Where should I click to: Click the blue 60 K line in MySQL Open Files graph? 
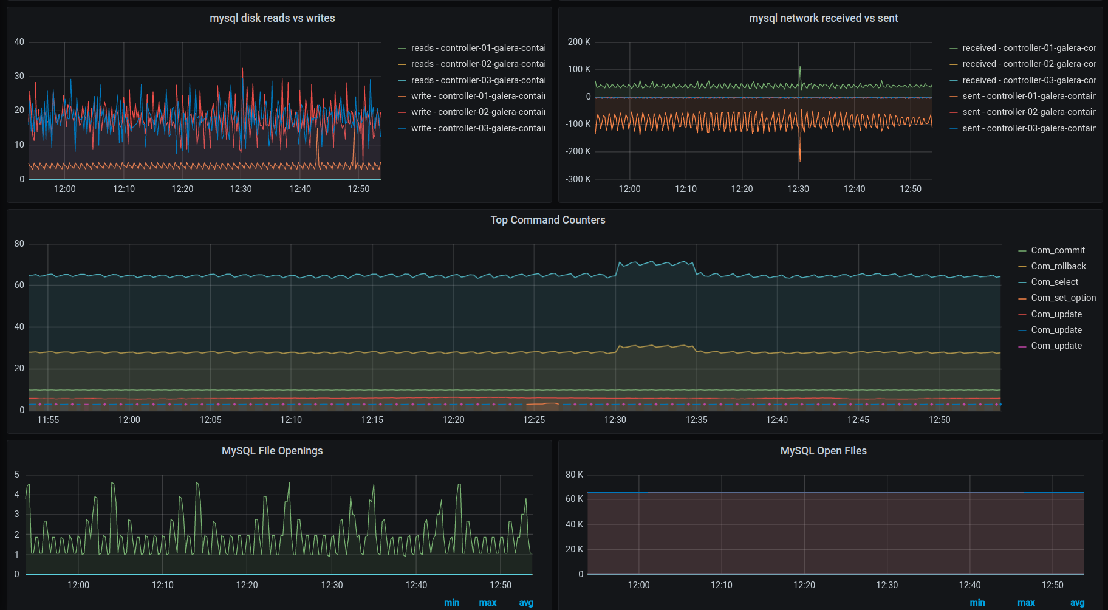[835, 493]
